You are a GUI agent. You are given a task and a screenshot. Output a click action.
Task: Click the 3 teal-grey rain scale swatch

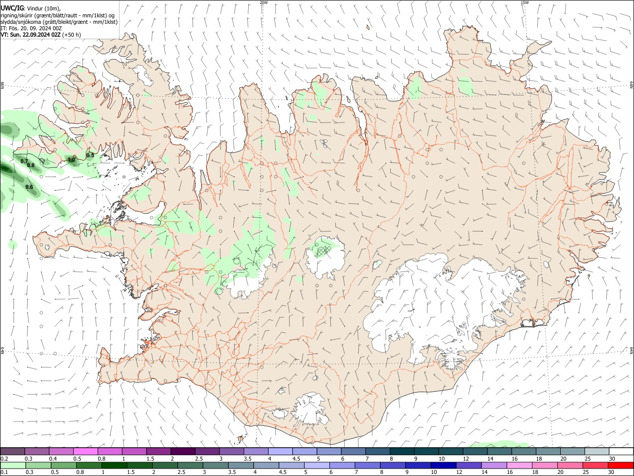click(215, 466)
